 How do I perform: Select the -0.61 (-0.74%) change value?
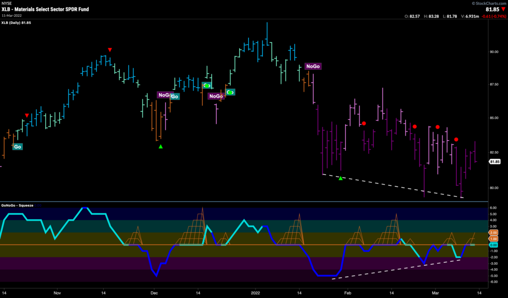pyautogui.click(x=494, y=16)
